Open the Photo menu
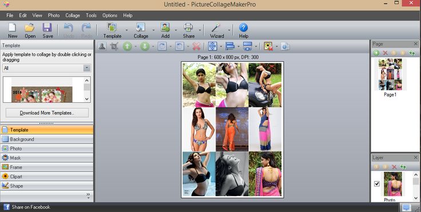 pyautogui.click(x=54, y=15)
